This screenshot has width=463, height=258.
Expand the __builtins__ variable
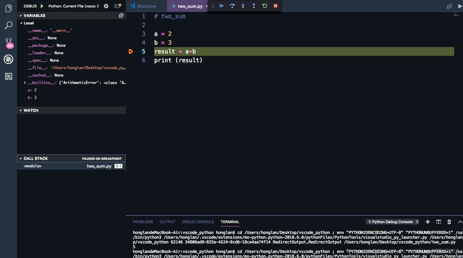point(25,83)
